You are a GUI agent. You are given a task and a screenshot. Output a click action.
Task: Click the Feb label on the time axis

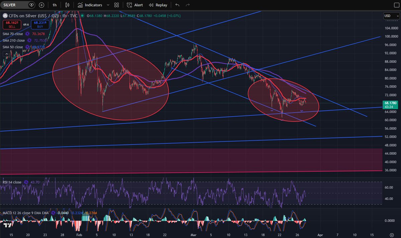(x=79, y=235)
